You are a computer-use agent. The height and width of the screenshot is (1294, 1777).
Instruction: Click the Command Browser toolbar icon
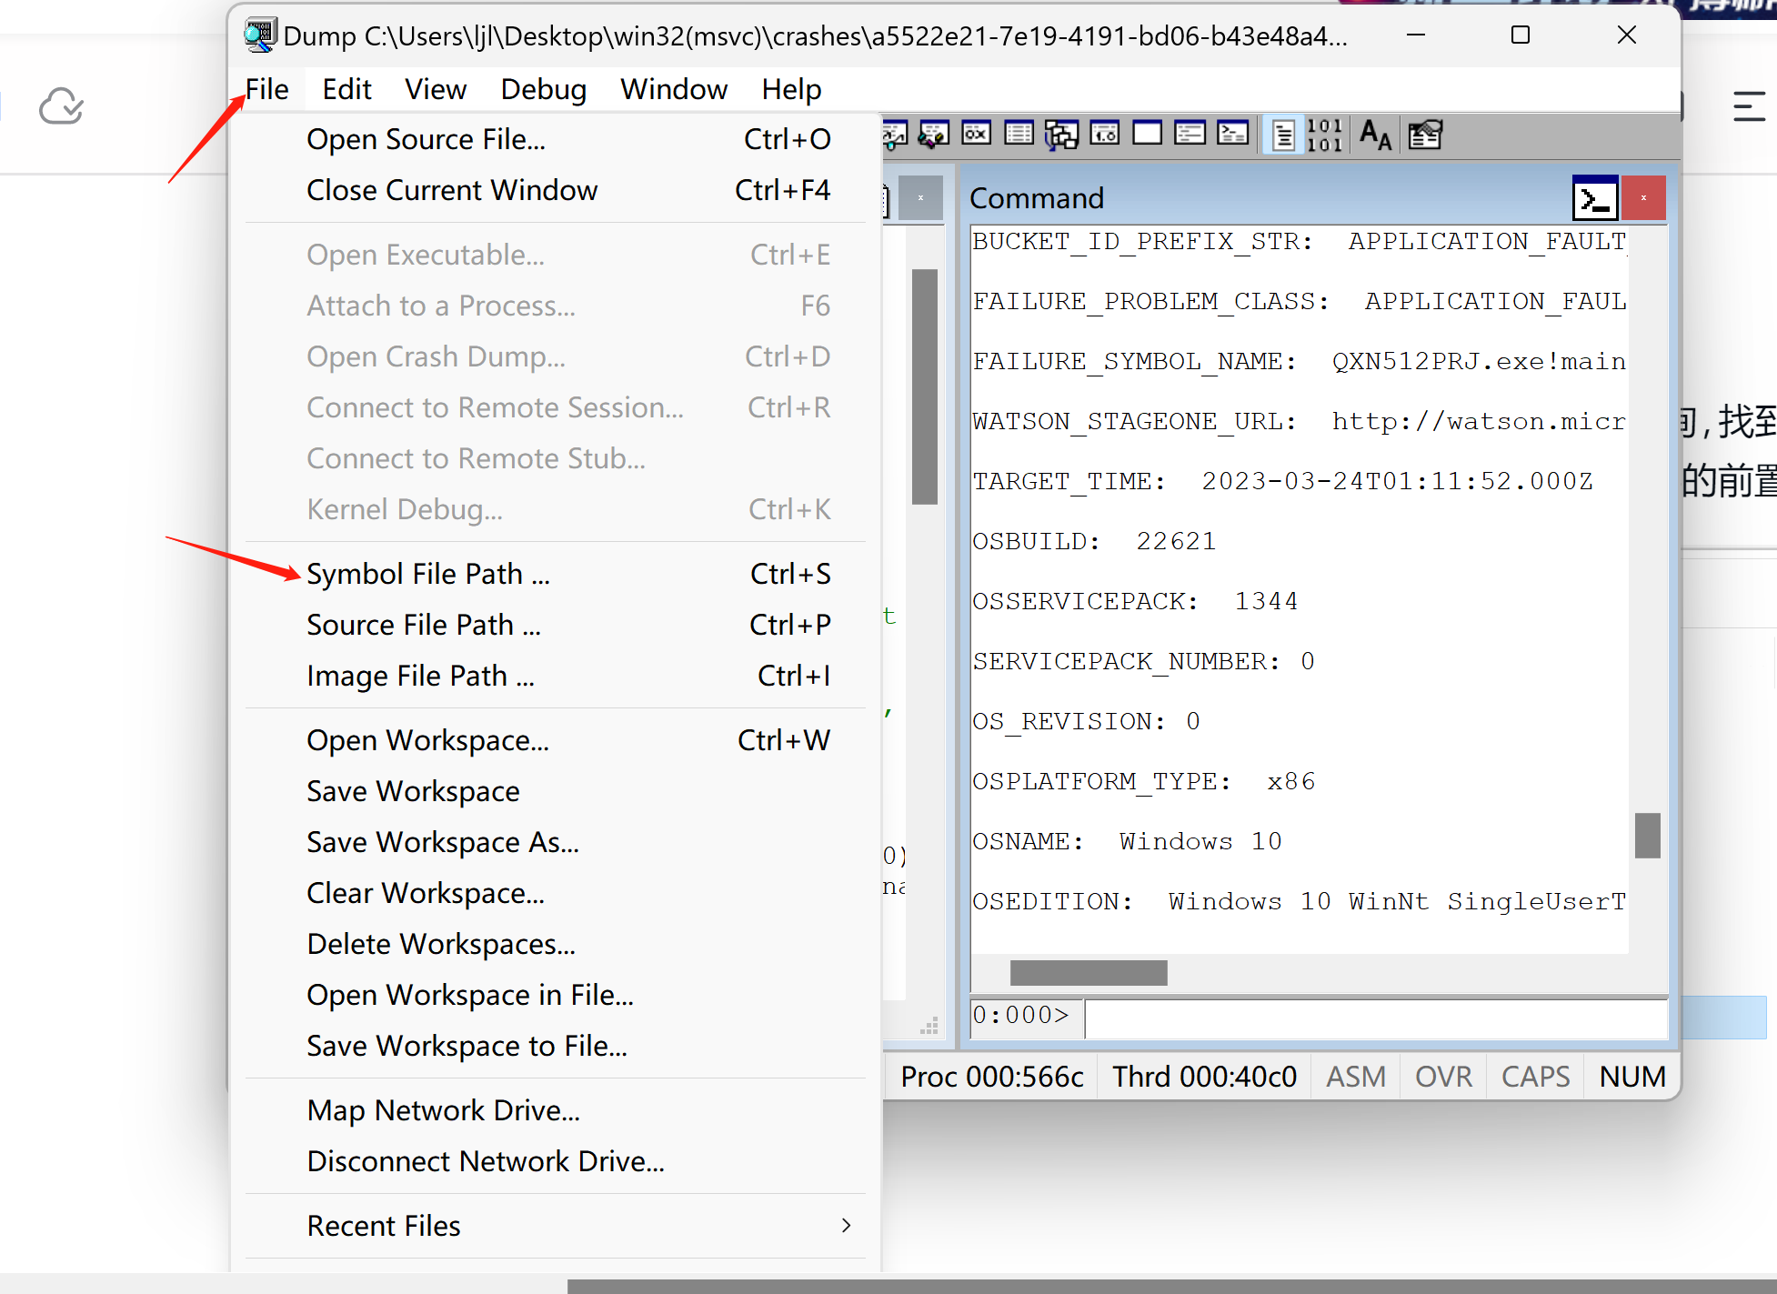1232,135
